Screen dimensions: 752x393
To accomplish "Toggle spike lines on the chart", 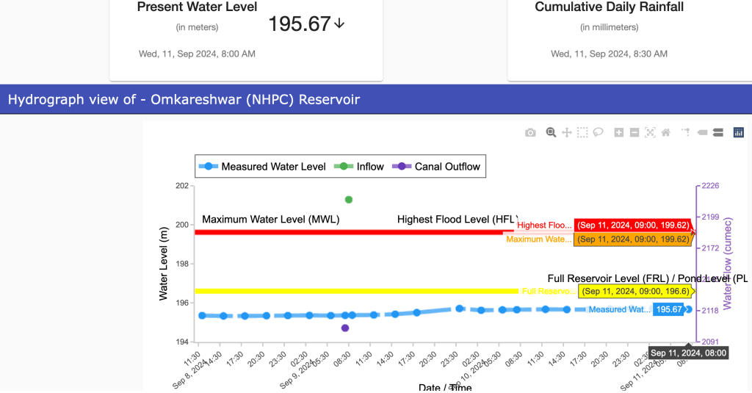I will point(686,133).
